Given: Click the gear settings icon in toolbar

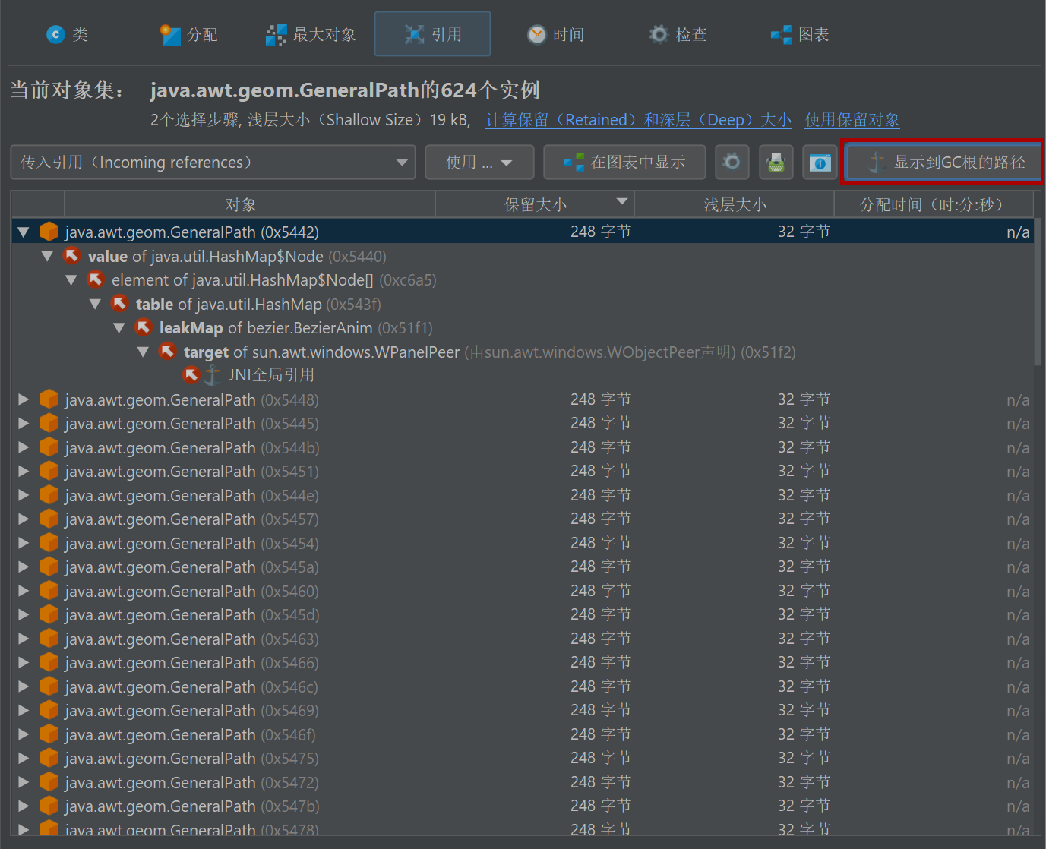Looking at the screenshot, I should pos(732,162).
